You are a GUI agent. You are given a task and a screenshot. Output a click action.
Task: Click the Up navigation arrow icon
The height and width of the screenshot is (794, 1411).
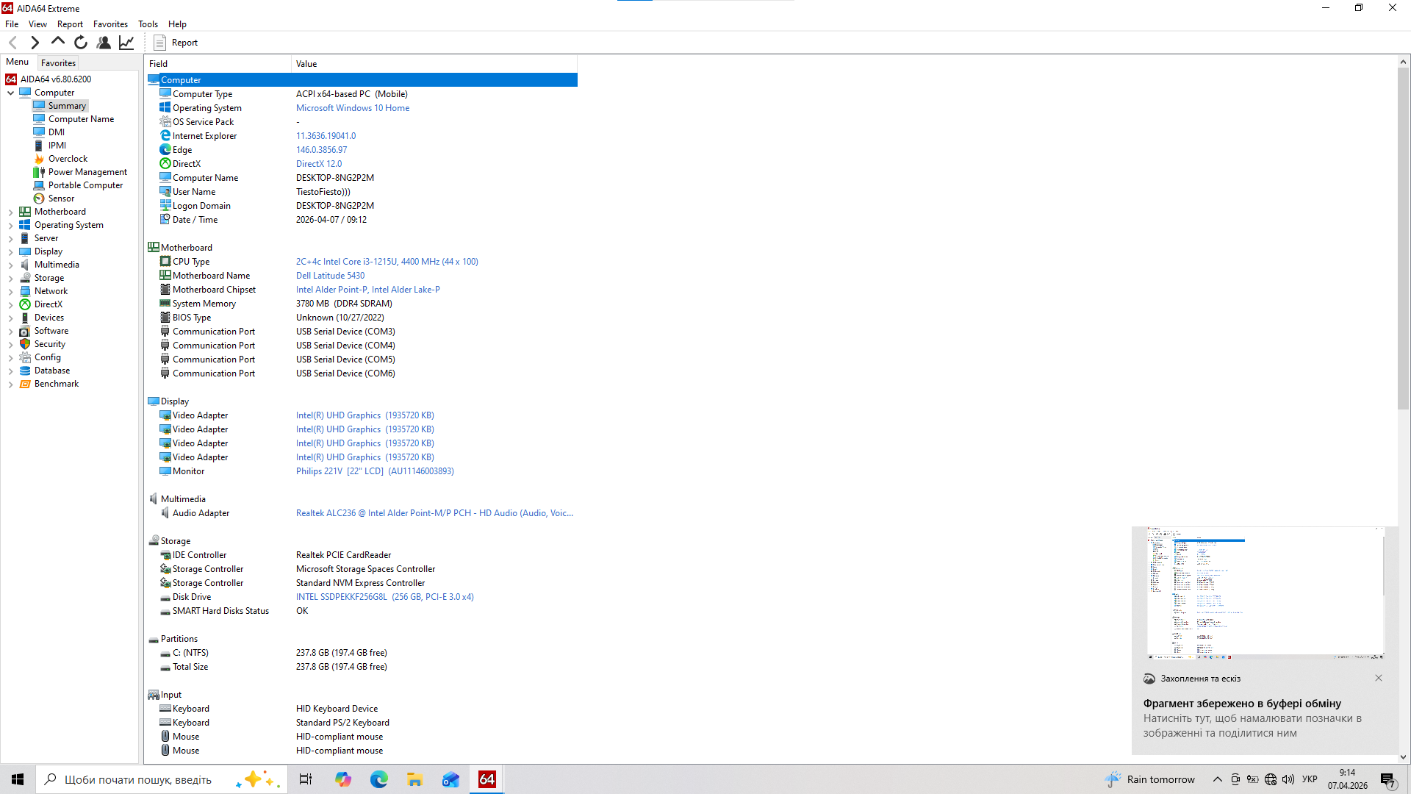(x=58, y=42)
